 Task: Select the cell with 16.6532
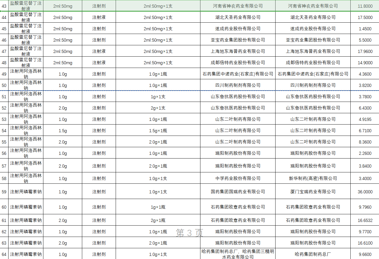365,220
